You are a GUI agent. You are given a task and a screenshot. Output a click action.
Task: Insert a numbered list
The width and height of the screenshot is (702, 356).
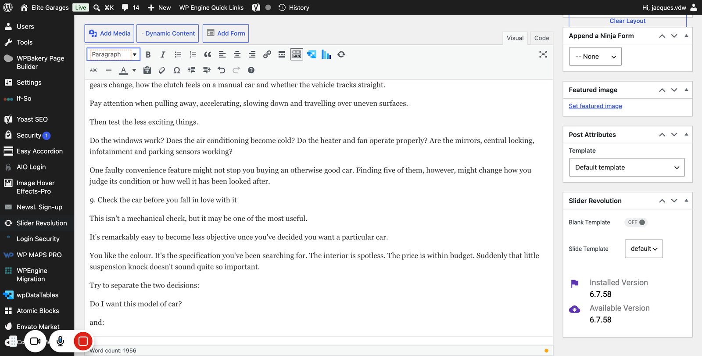coord(193,54)
